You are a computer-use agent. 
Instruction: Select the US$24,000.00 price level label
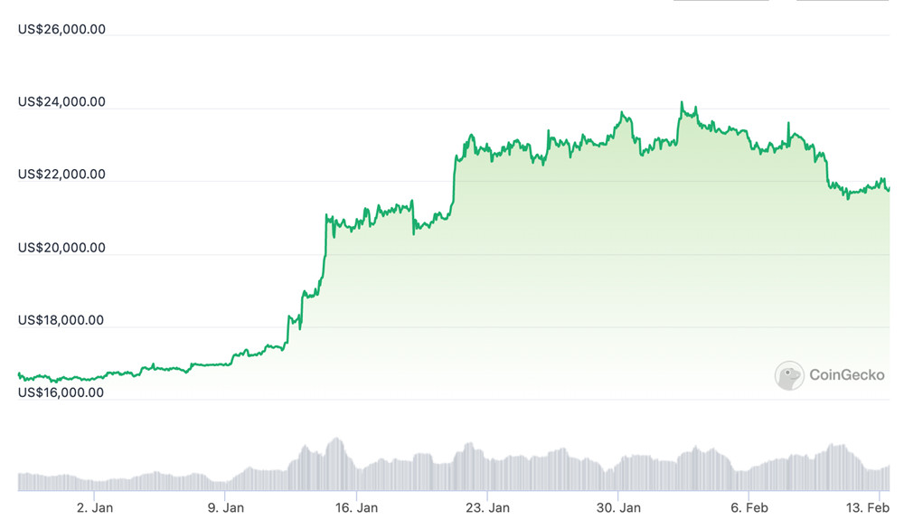pos(61,101)
